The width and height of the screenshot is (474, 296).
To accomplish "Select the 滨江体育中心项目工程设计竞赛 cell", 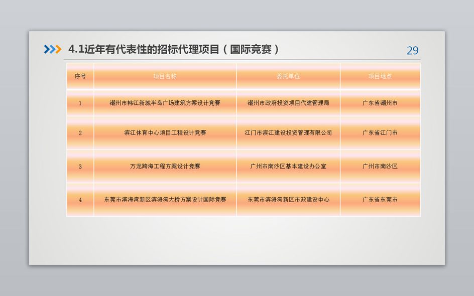I will (x=165, y=133).
